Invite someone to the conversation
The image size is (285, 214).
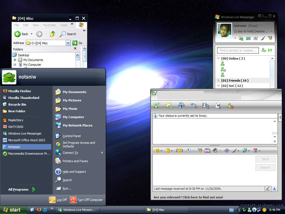click(157, 105)
